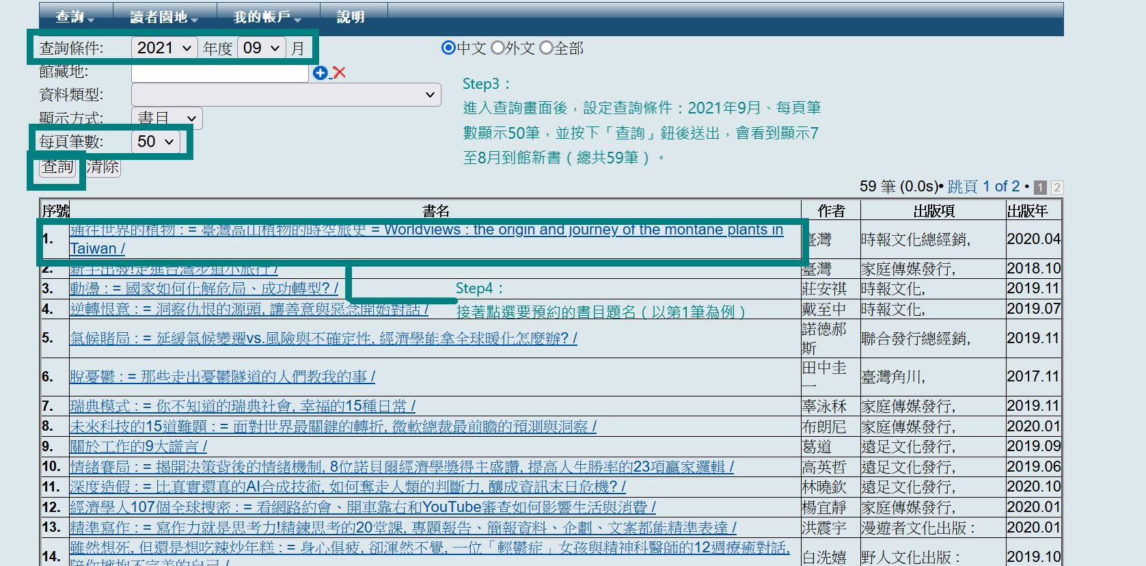1146x566 pixels.
Task: Open the year dropdown showing 2021
Action: pos(165,48)
